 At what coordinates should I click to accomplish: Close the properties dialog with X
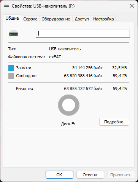tap(132, 6)
